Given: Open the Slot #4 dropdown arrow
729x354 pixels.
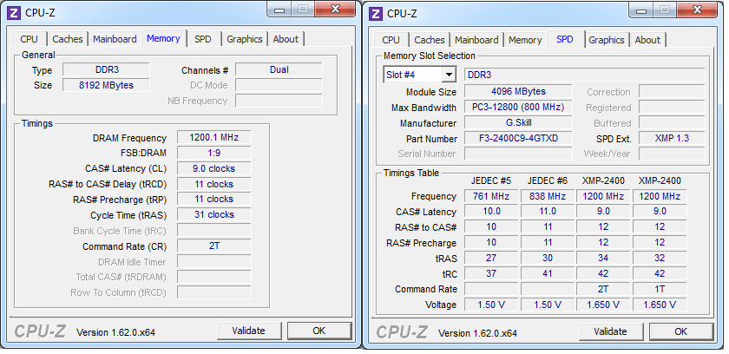Looking at the screenshot, I should [449, 75].
